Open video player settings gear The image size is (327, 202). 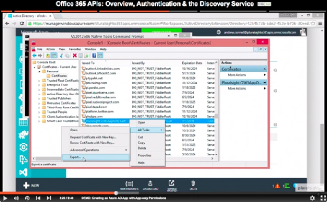(x=311, y=198)
